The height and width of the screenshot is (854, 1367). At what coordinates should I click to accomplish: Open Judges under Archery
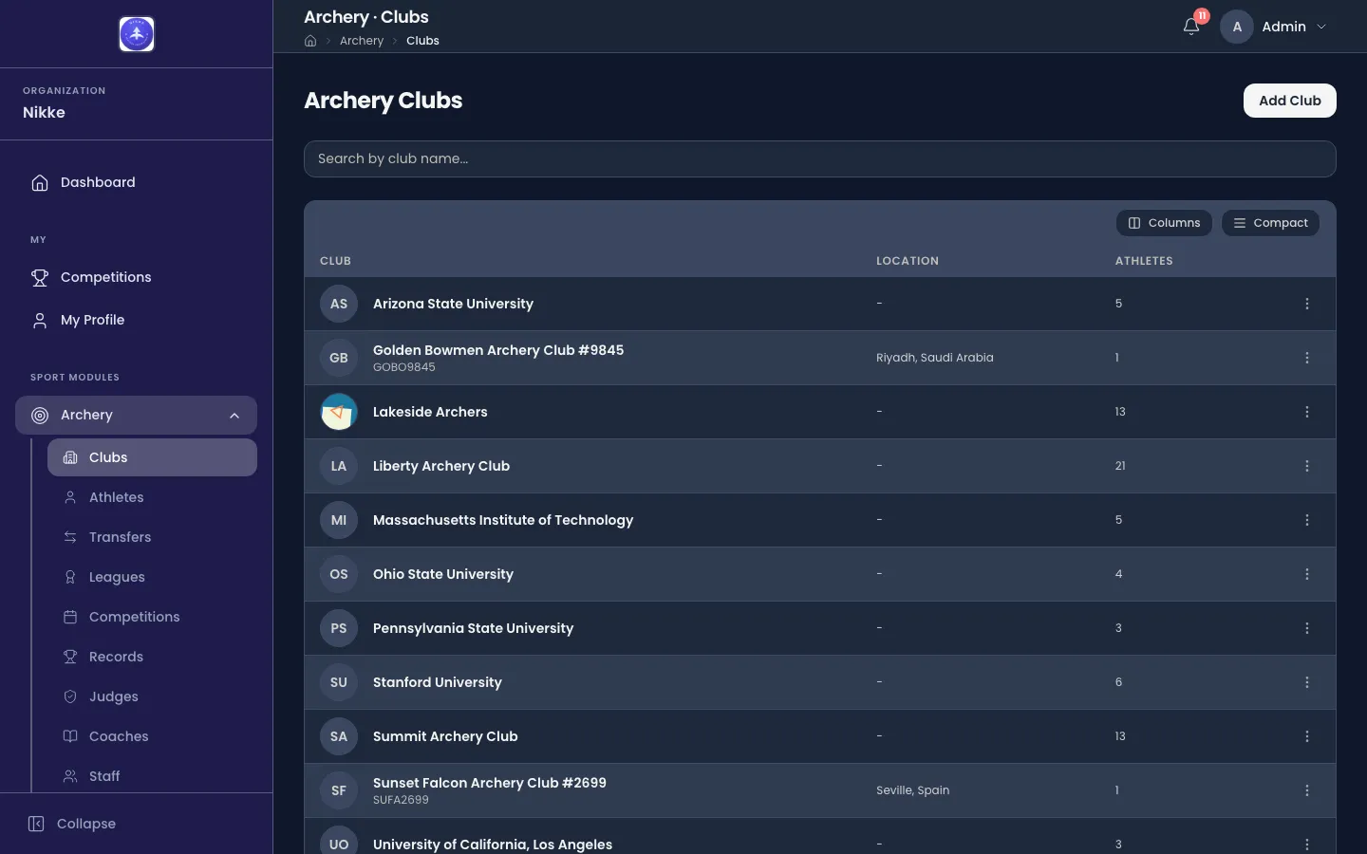[152, 696]
